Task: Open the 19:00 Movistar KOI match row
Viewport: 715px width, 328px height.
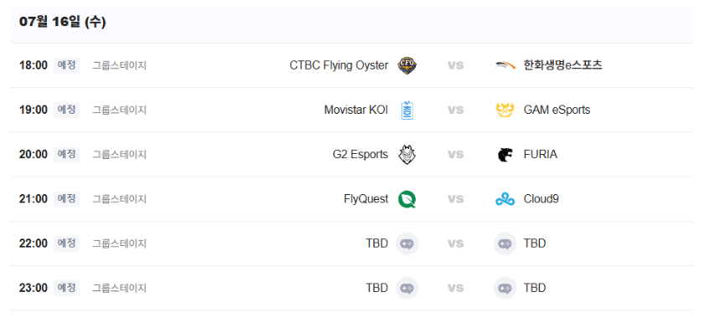Action: click(351, 110)
